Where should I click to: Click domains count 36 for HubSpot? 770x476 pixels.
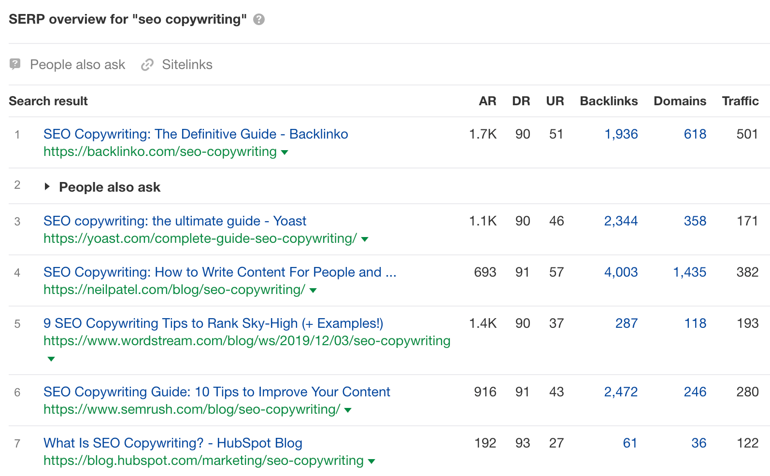click(699, 443)
